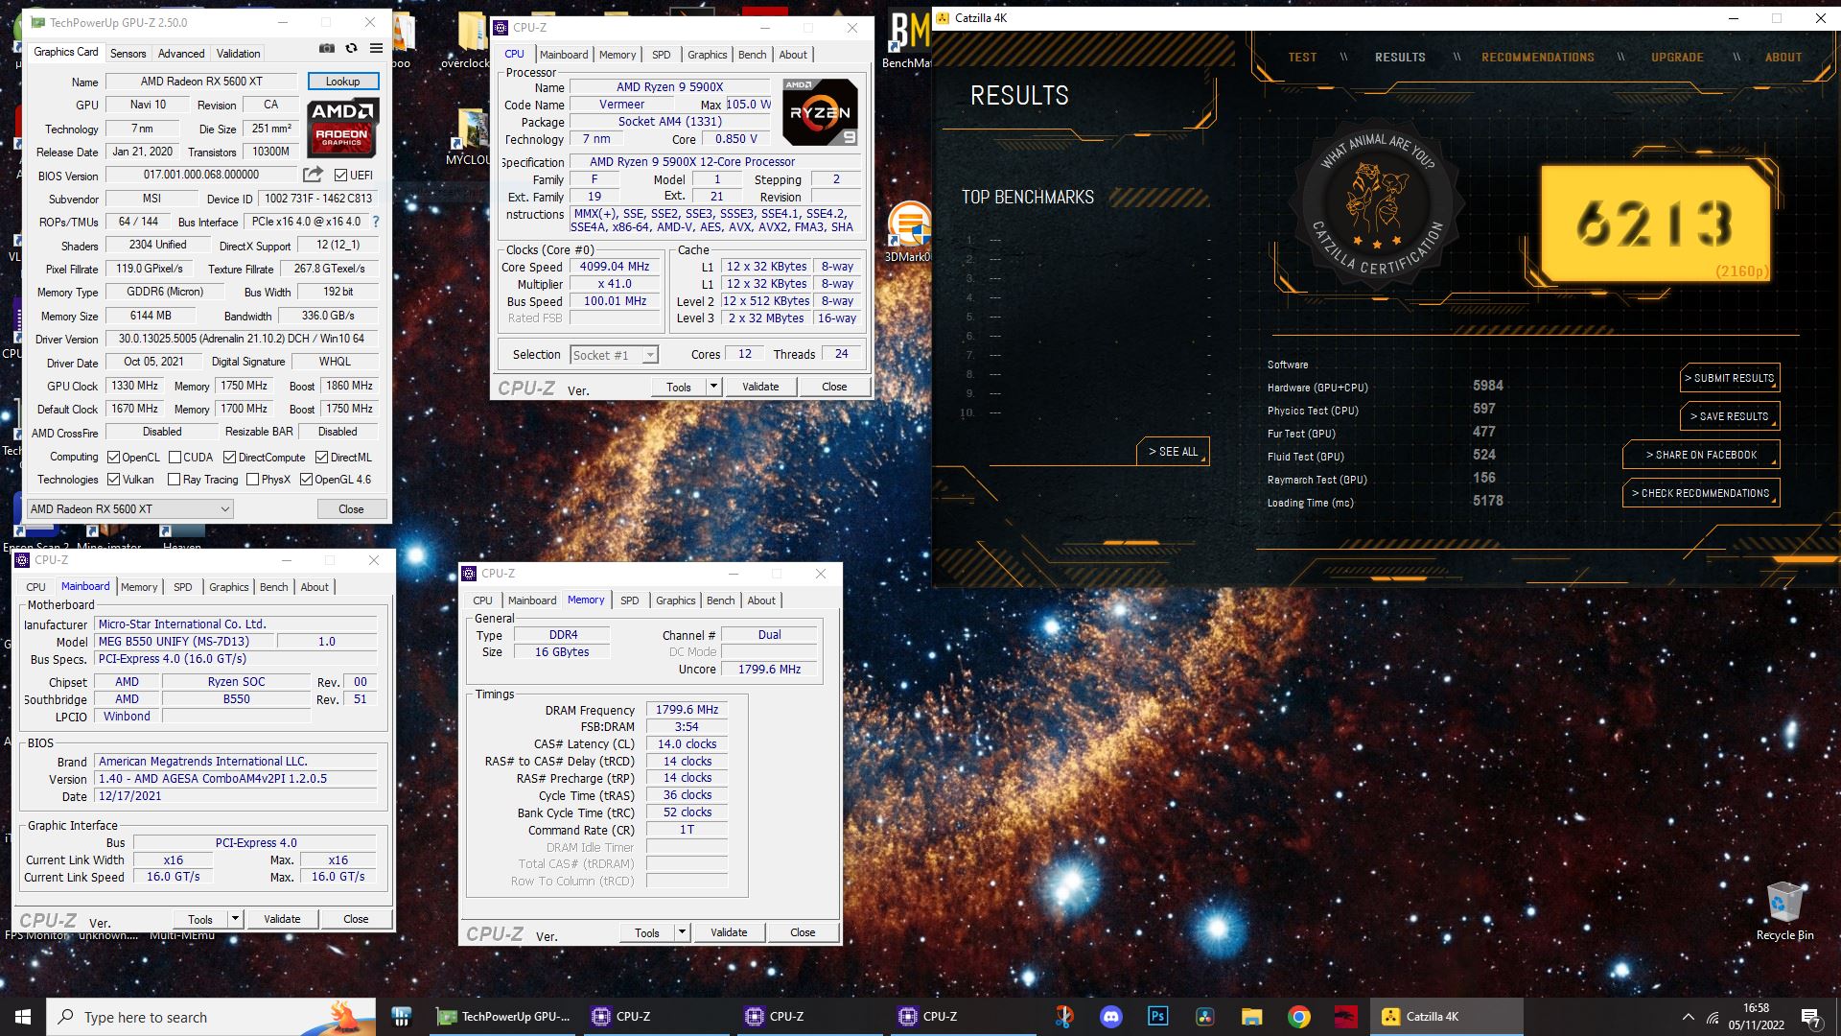Open DaVinci Resolve taskbar icon
Image resolution: width=1841 pixels, height=1036 pixels.
point(1204,1017)
